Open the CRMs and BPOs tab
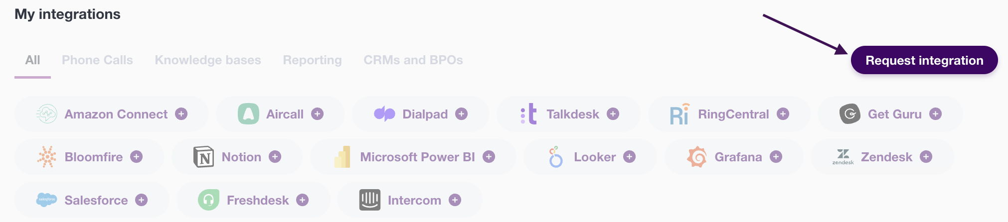This screenshot has width=1008, height=222. [x=413, y=60]
